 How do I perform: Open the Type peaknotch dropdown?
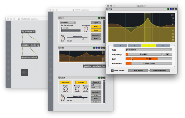pos(149,50)
